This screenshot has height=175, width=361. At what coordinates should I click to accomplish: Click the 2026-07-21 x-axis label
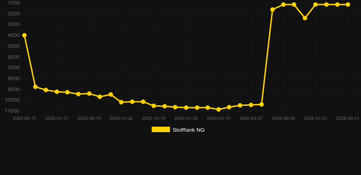315,118
